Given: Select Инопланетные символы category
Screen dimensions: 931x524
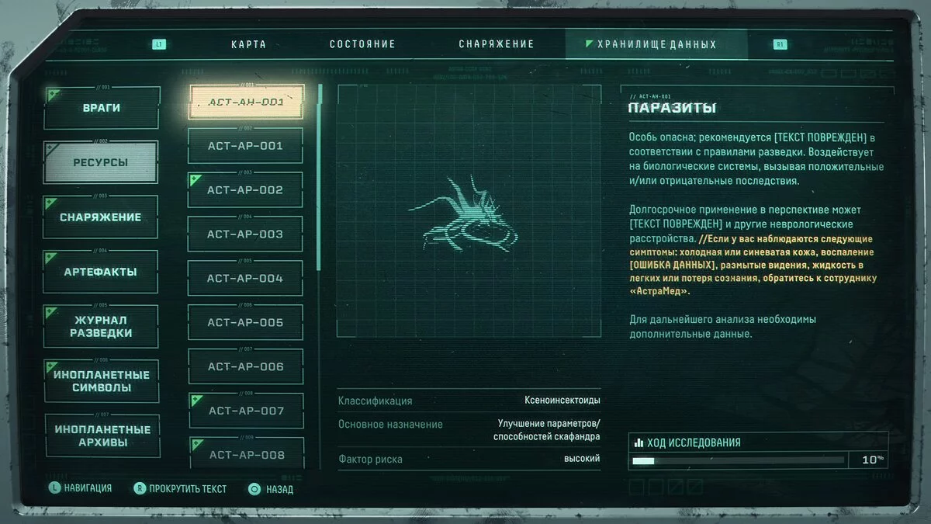Looking at the screenshot, I should click(101, 380).
